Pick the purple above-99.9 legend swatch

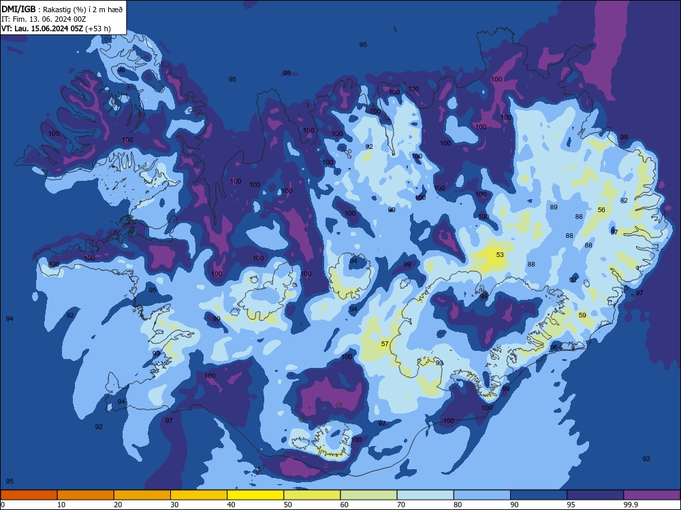tap(652, 495)
